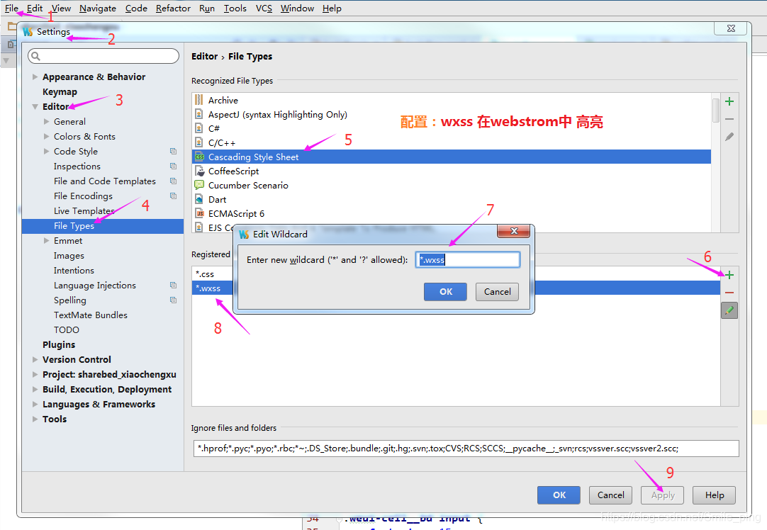Click the Settings search box
Screen dimensions: 767x530
(x=103, y=56)
